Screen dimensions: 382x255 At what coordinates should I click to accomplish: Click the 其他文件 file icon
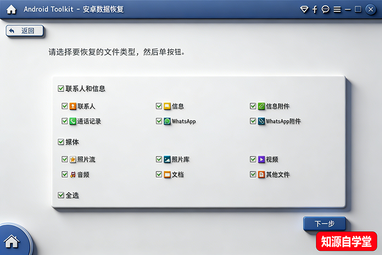click(261, 175)
